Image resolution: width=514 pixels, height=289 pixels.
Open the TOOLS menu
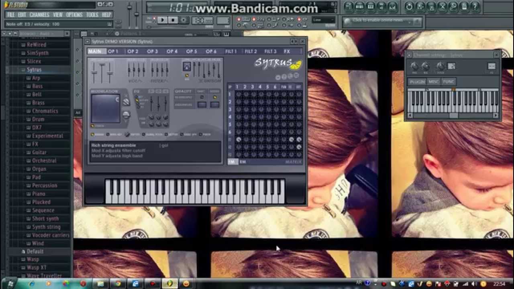point(92,15)
